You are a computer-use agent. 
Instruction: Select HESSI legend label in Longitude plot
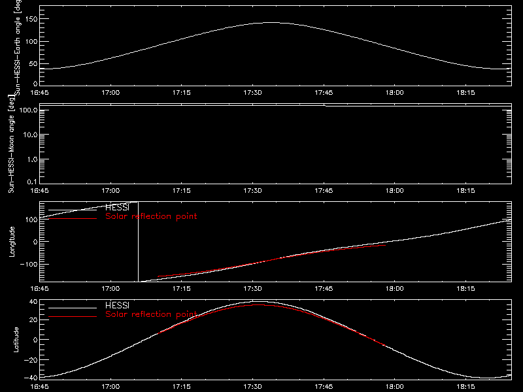click(117, 207)
